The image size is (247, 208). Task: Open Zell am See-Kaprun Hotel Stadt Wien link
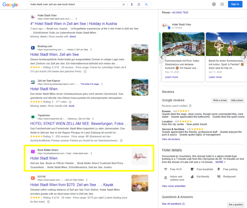tap(44, 89)
